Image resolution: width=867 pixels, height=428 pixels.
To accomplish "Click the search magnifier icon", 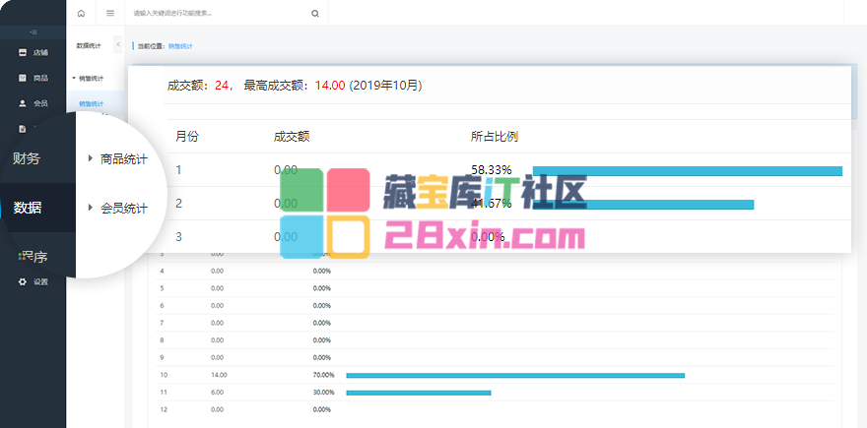I will tap(315, 14).
